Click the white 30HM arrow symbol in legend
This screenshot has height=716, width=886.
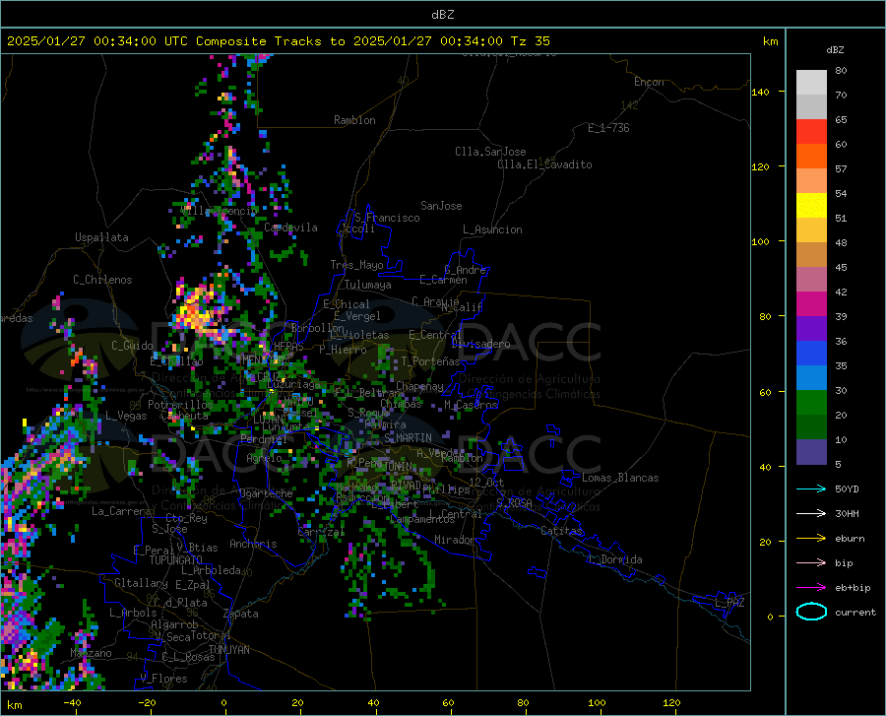811,514
